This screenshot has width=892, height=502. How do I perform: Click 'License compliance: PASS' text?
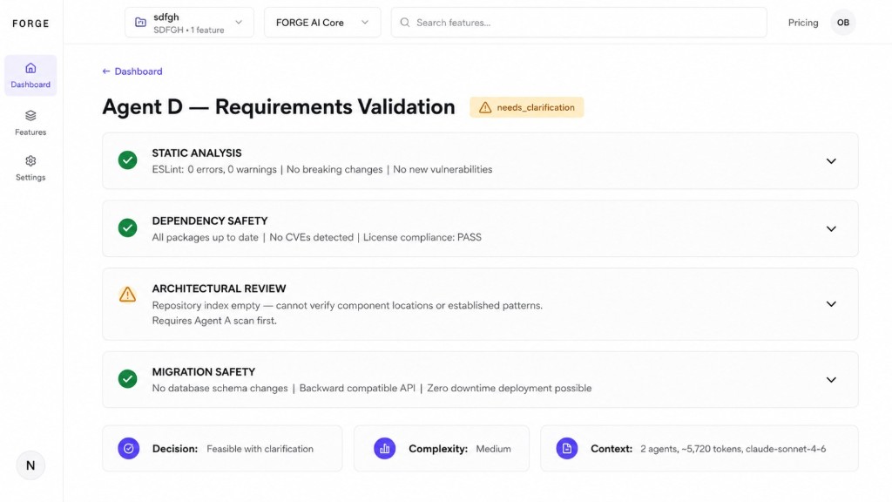[x=422, y=237]
